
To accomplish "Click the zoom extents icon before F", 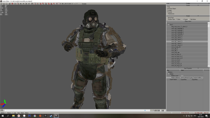I will 59,4.
